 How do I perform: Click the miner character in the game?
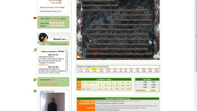click(90, 41)
